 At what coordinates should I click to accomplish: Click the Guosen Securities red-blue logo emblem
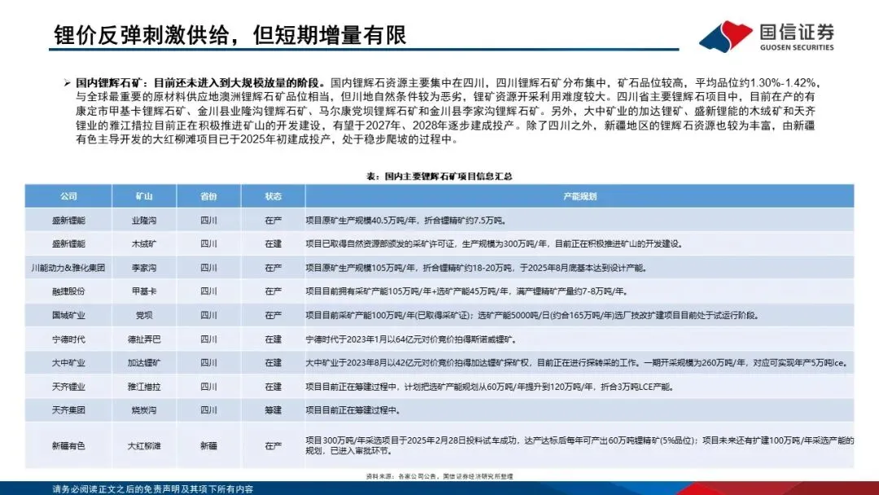pos(725,37)
